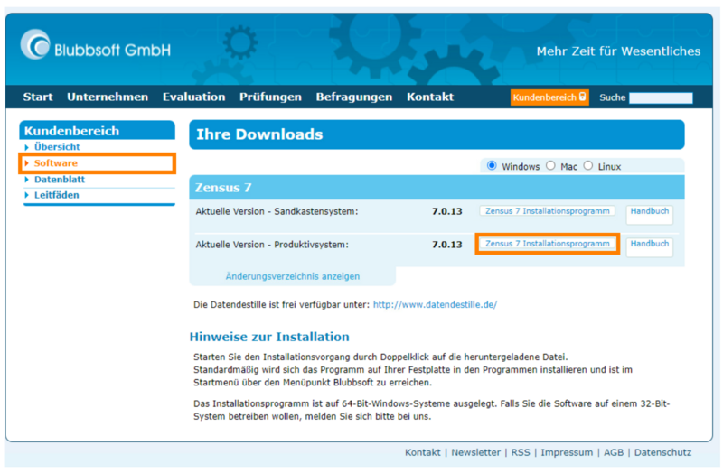Image resolution: width=723 pixels, height=473 pixels.
Task: Click the Suche search input field
Action: 661,97
